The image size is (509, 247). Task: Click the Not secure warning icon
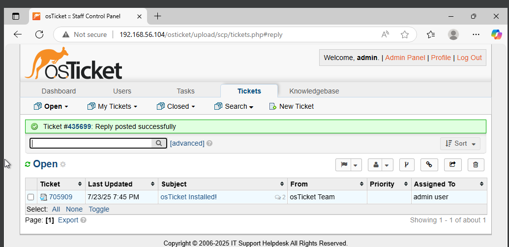[66, 34]
